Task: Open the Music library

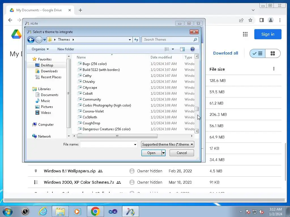Action: pos(45,101)
